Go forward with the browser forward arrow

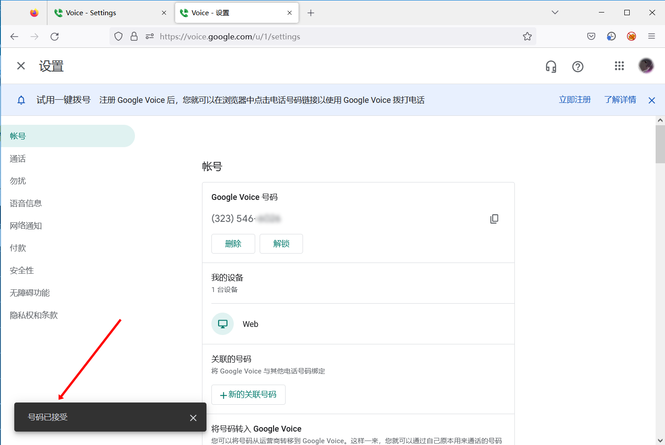(34, 37)
